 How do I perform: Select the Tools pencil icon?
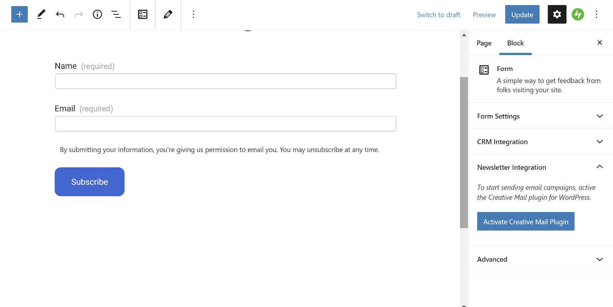(x=41, y=14)
